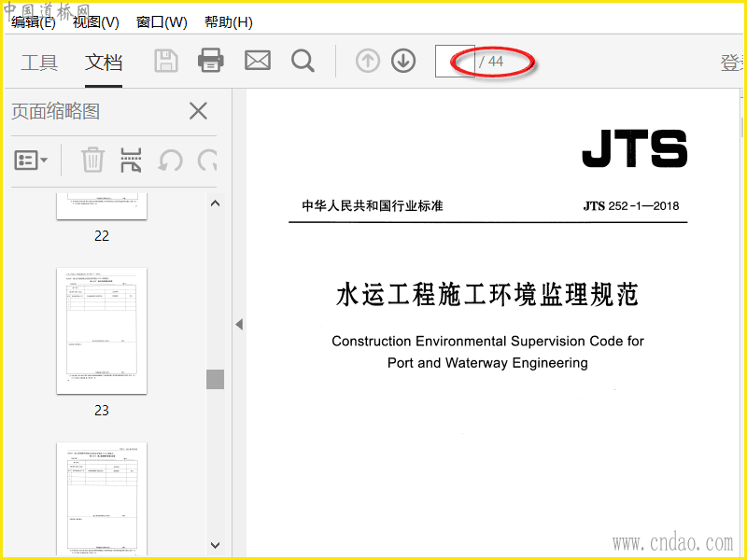Click the search magnifier icon

[x=303, y=61]
